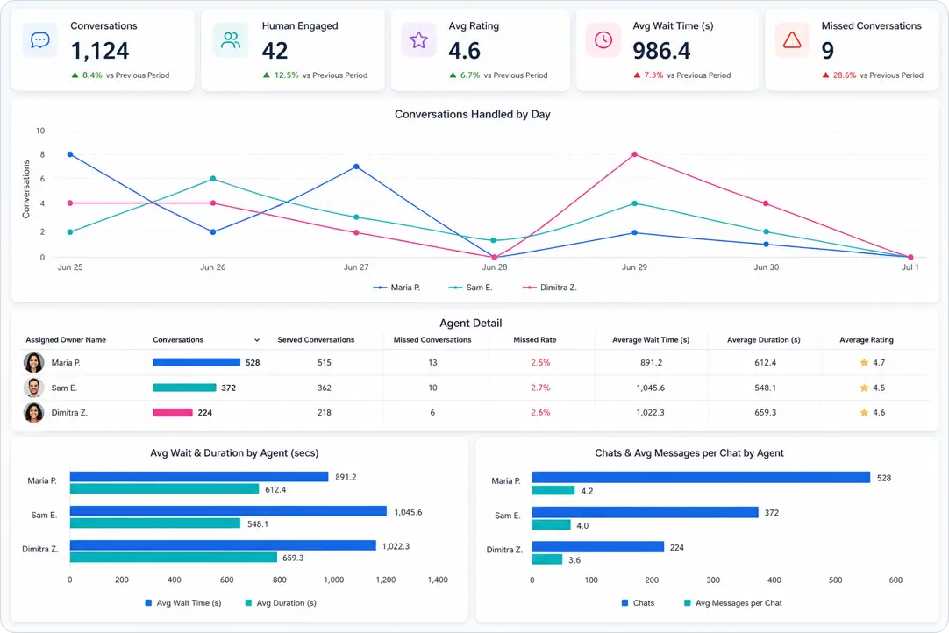Click the Missed Conversations 9 value
Image resolution: width=949 pixels, height=633 pixels.
[x=828, y=51]
